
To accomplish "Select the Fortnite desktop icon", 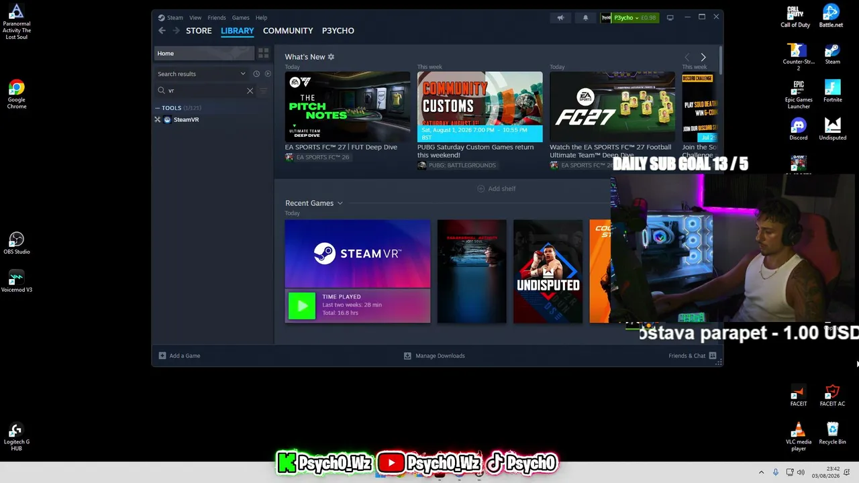I will point(832,92).
